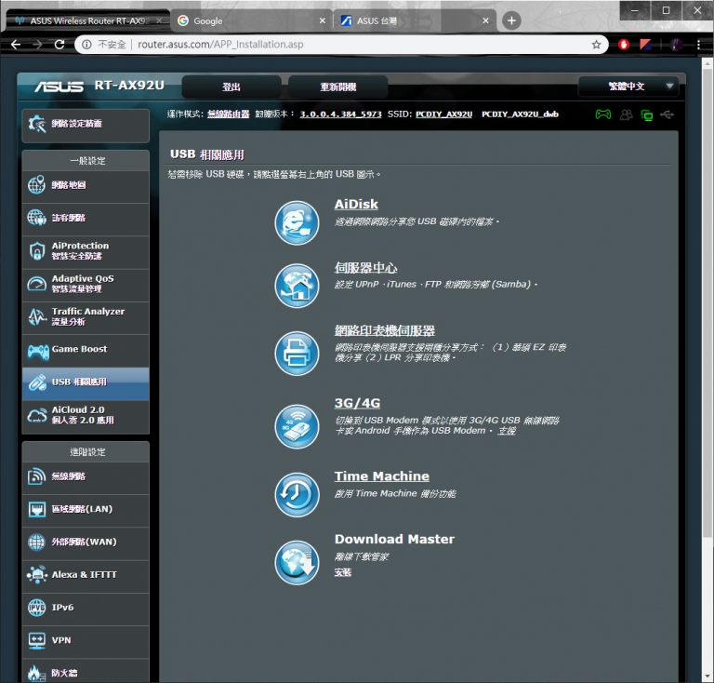The width and height of the screenshot is (714, 683).
Task: Click the red shield browser extension icon
Action: (x=624, y=45)
